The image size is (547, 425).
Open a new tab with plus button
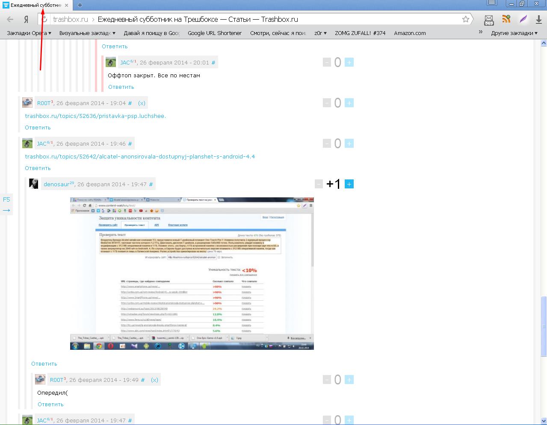point(80,5)
